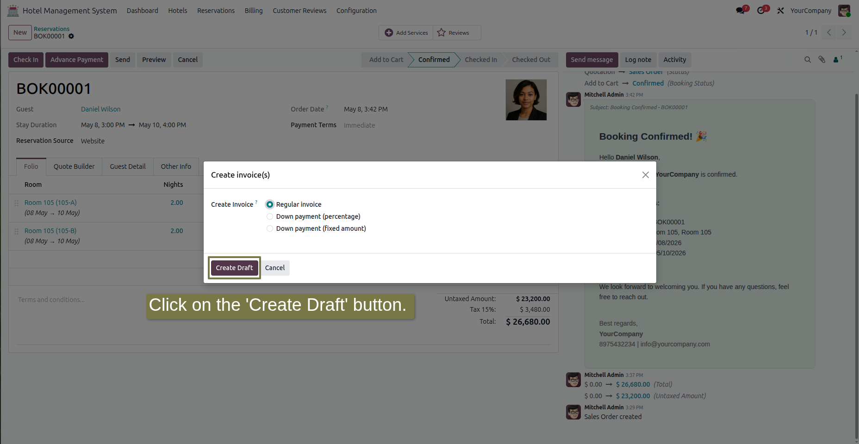Screen dimensions: 859x444
Task: Click the chatter search icon
Action: coord(808,60)
